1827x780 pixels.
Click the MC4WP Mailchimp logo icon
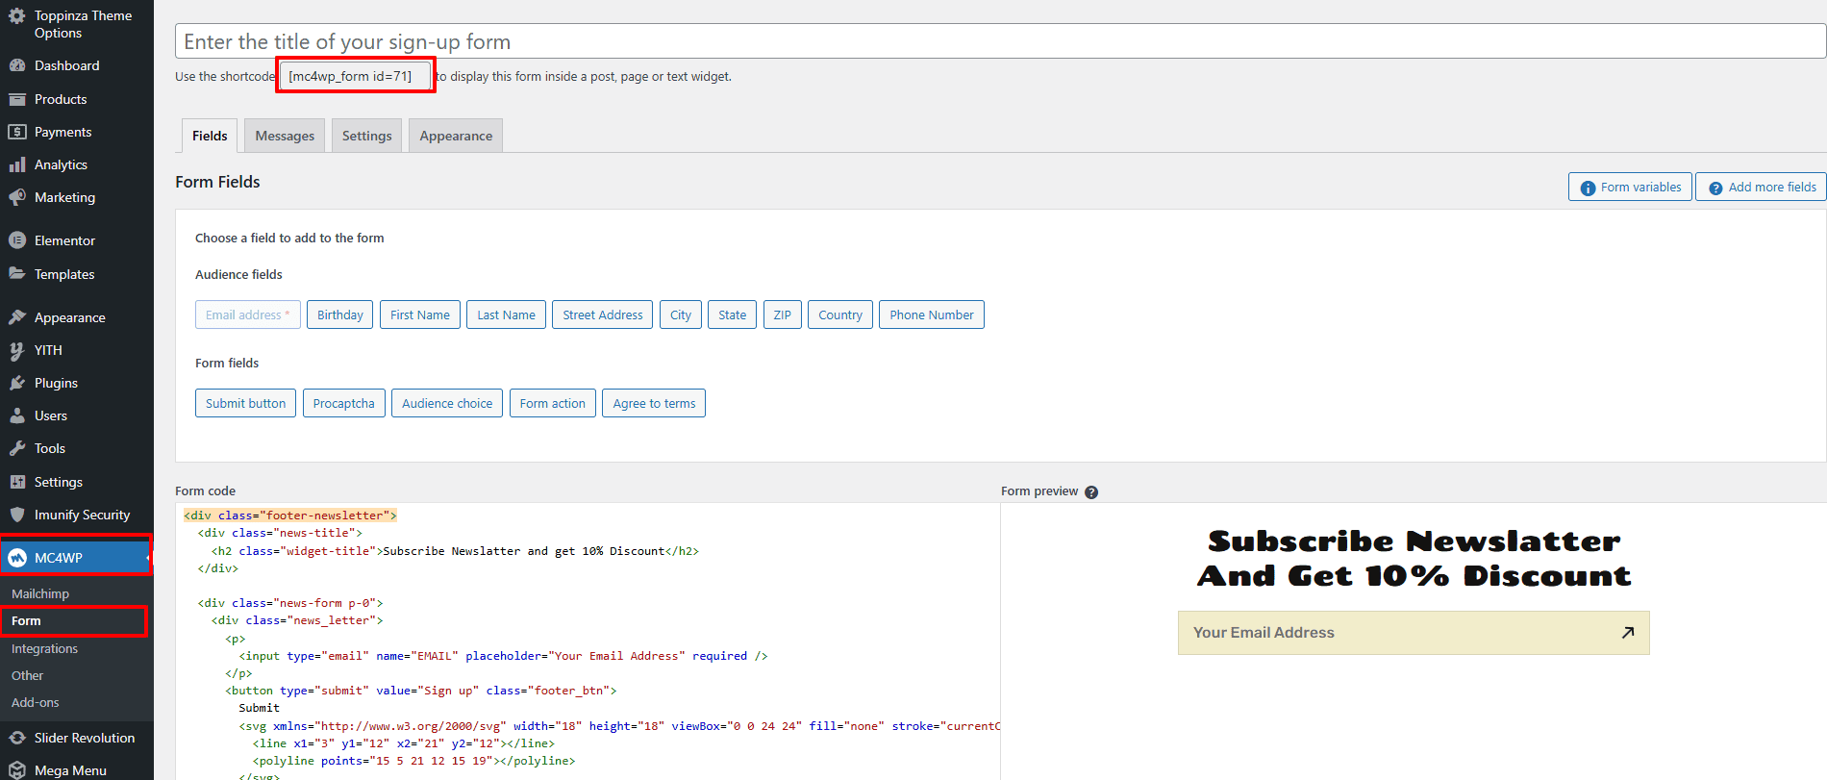click(17, 558)
